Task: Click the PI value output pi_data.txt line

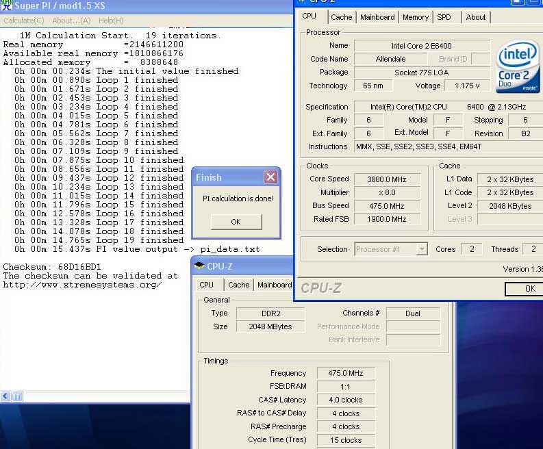Action: click(137, 249)
